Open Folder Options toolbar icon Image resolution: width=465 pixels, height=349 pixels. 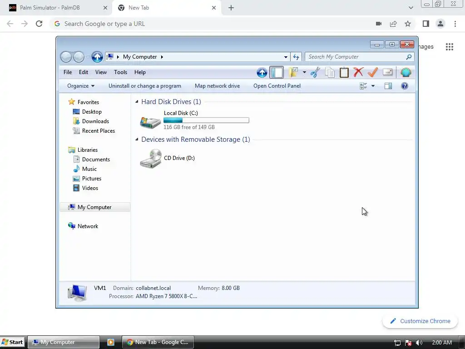293,72
